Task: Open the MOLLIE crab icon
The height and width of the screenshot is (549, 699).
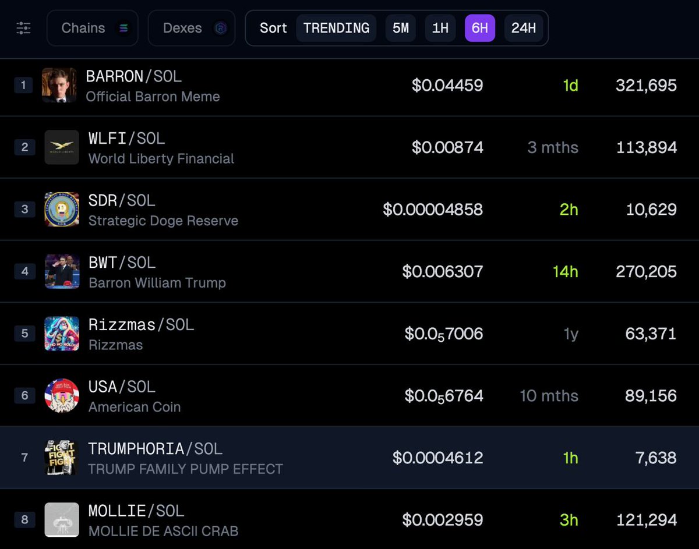Action: 62,520
